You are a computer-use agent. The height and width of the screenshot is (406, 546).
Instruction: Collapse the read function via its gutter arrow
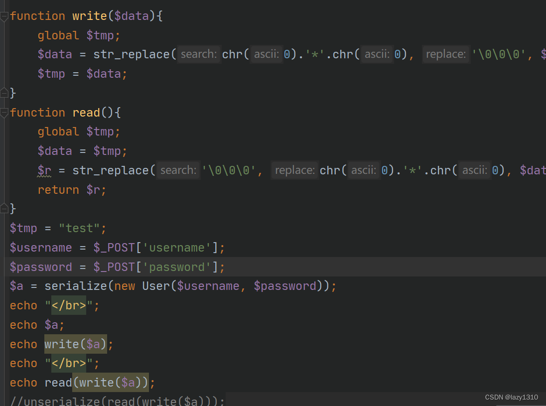coord(4,112)
